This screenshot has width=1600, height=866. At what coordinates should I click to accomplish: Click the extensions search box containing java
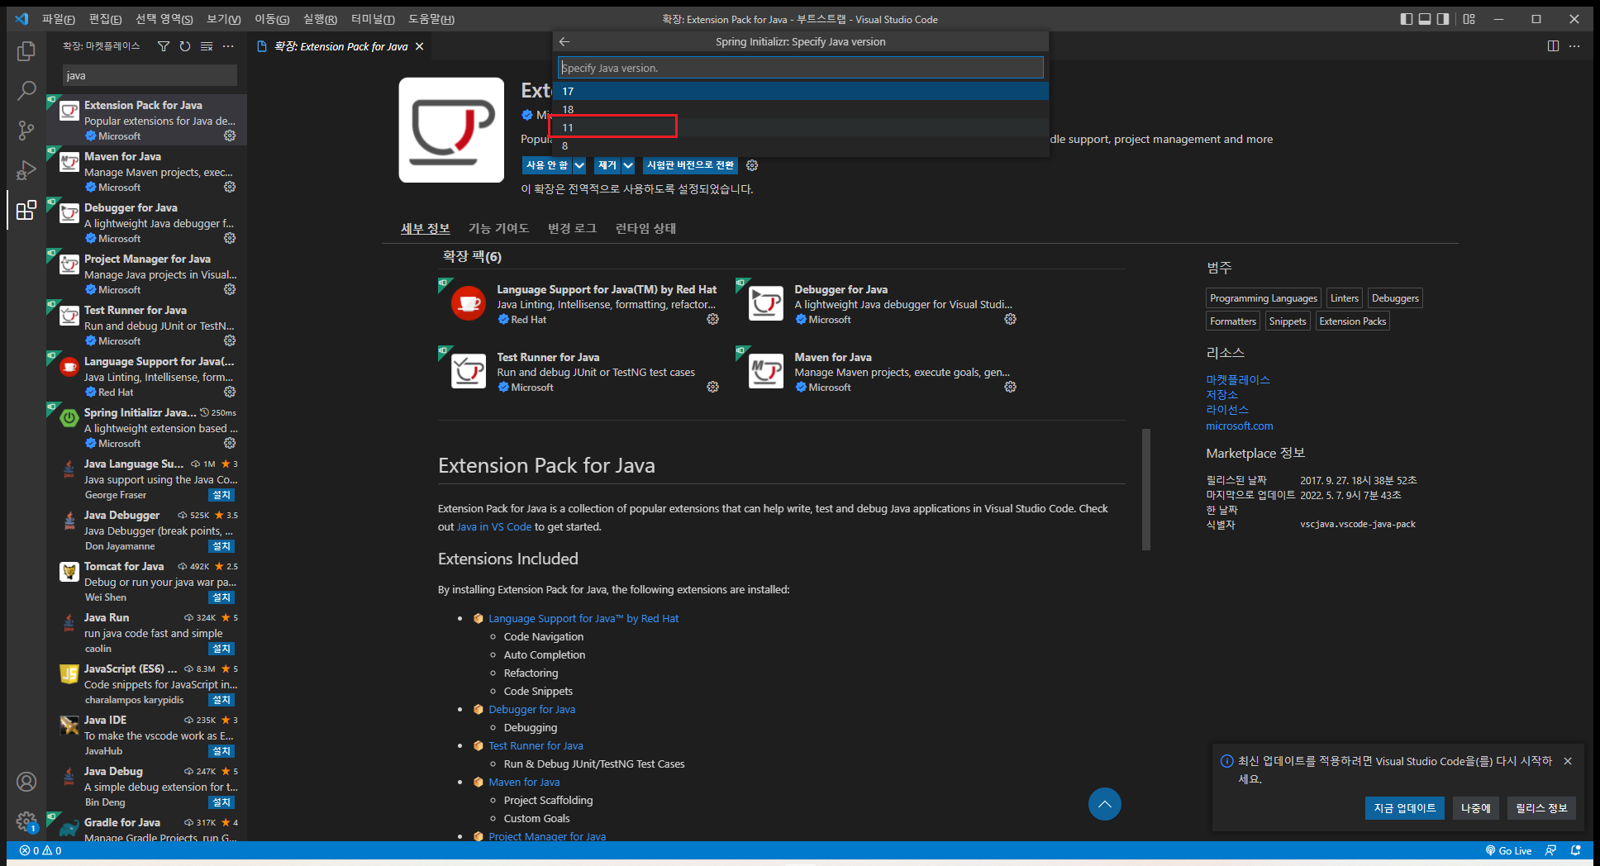click(x=150, y=75)
